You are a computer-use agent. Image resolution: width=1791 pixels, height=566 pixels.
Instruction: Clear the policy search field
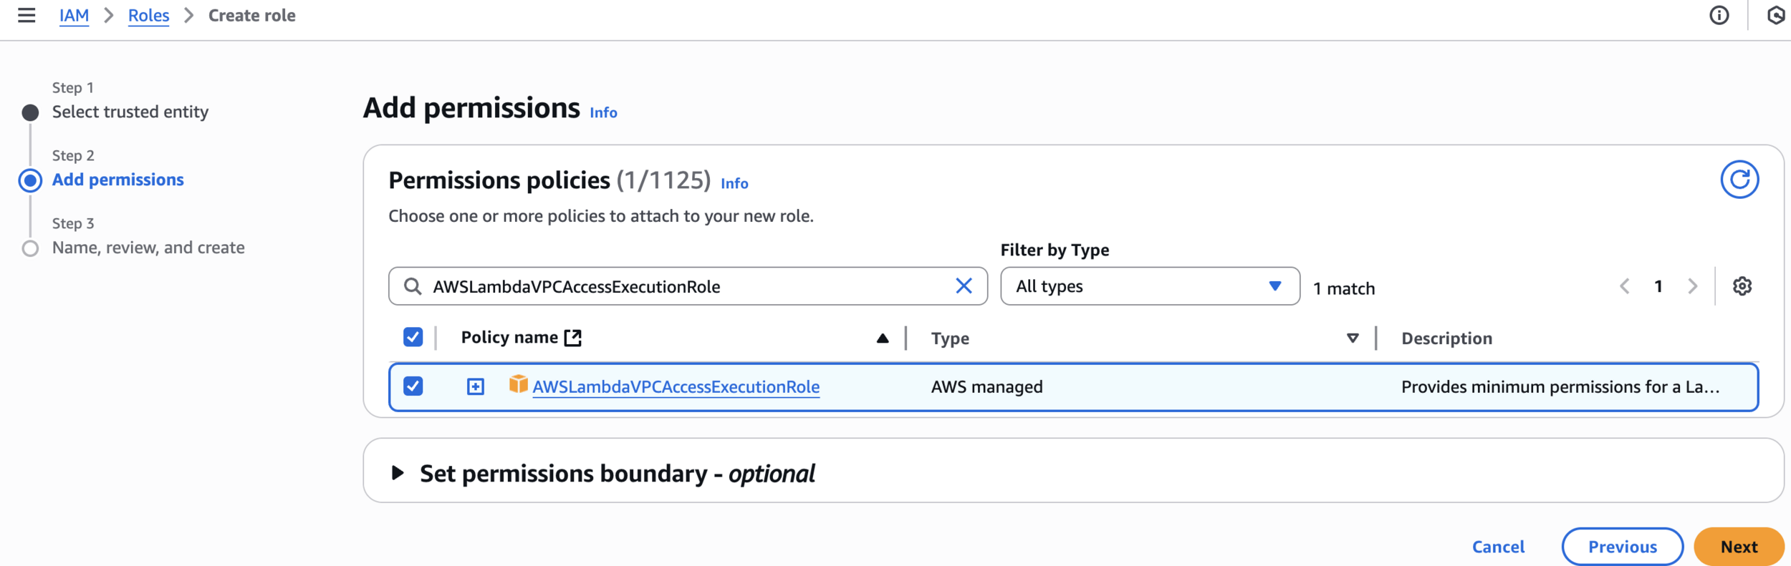pyautogui.click(x=964, y=286)
